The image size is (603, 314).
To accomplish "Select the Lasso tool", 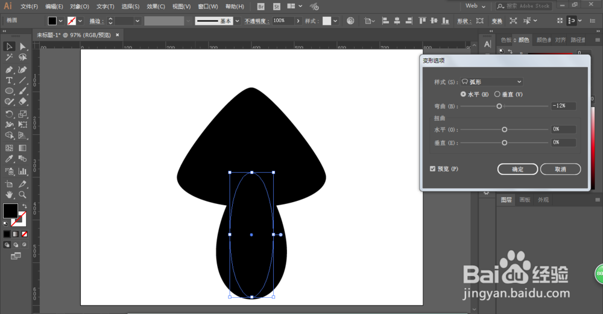I will [23, 58].
